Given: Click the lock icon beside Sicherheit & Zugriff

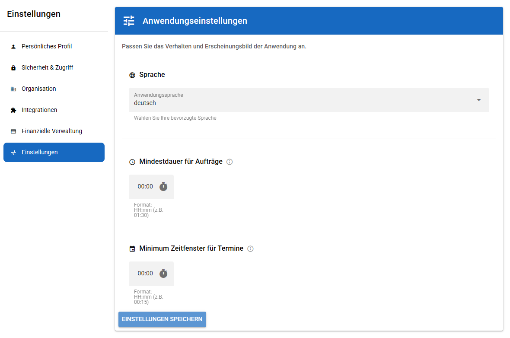Looking at the screenshot, I should coord(13,68).
